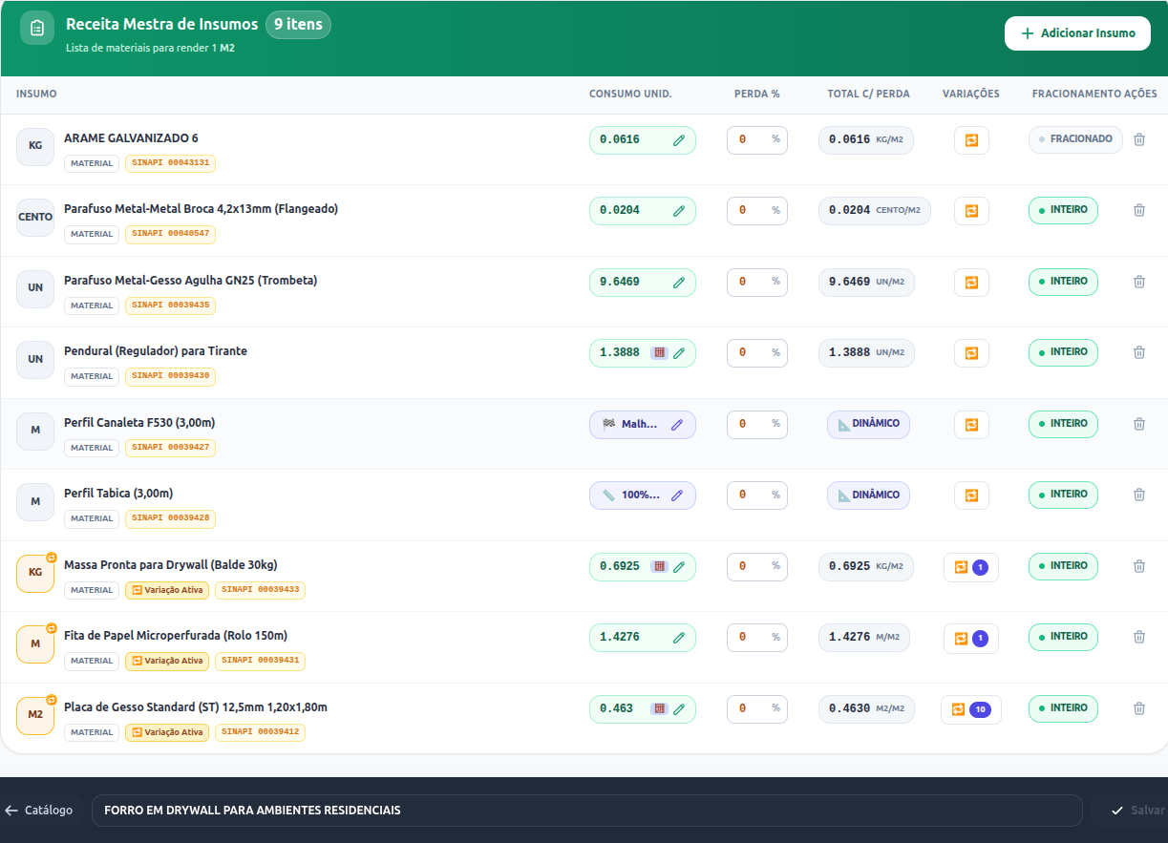The height and width of the screenshot is (843, 1168).
Task: Open DINÂMICO total for Perfil Canaleta F530
Action: click(868, 424)
